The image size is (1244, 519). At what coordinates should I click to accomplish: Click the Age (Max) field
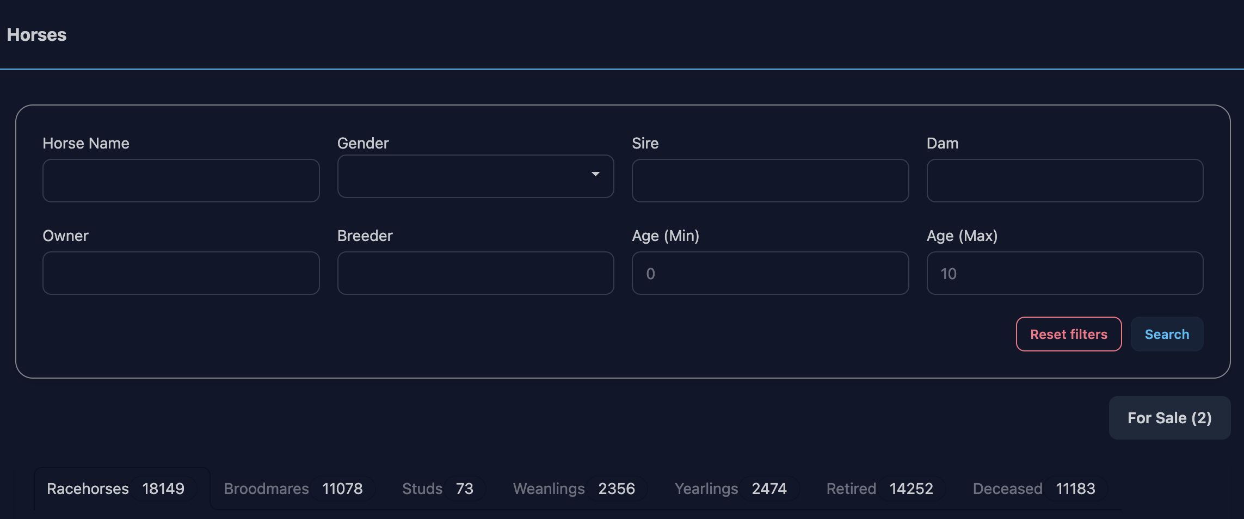pos(1064,273)
